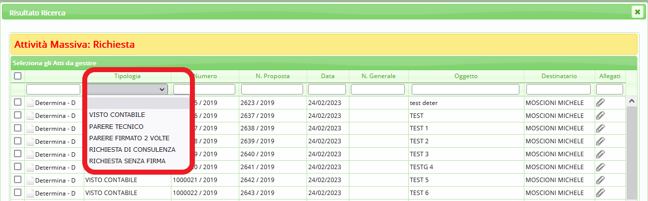Open attachments paperclip for test deter row
This screenshot has width=648, height=201.
point(601,102)
